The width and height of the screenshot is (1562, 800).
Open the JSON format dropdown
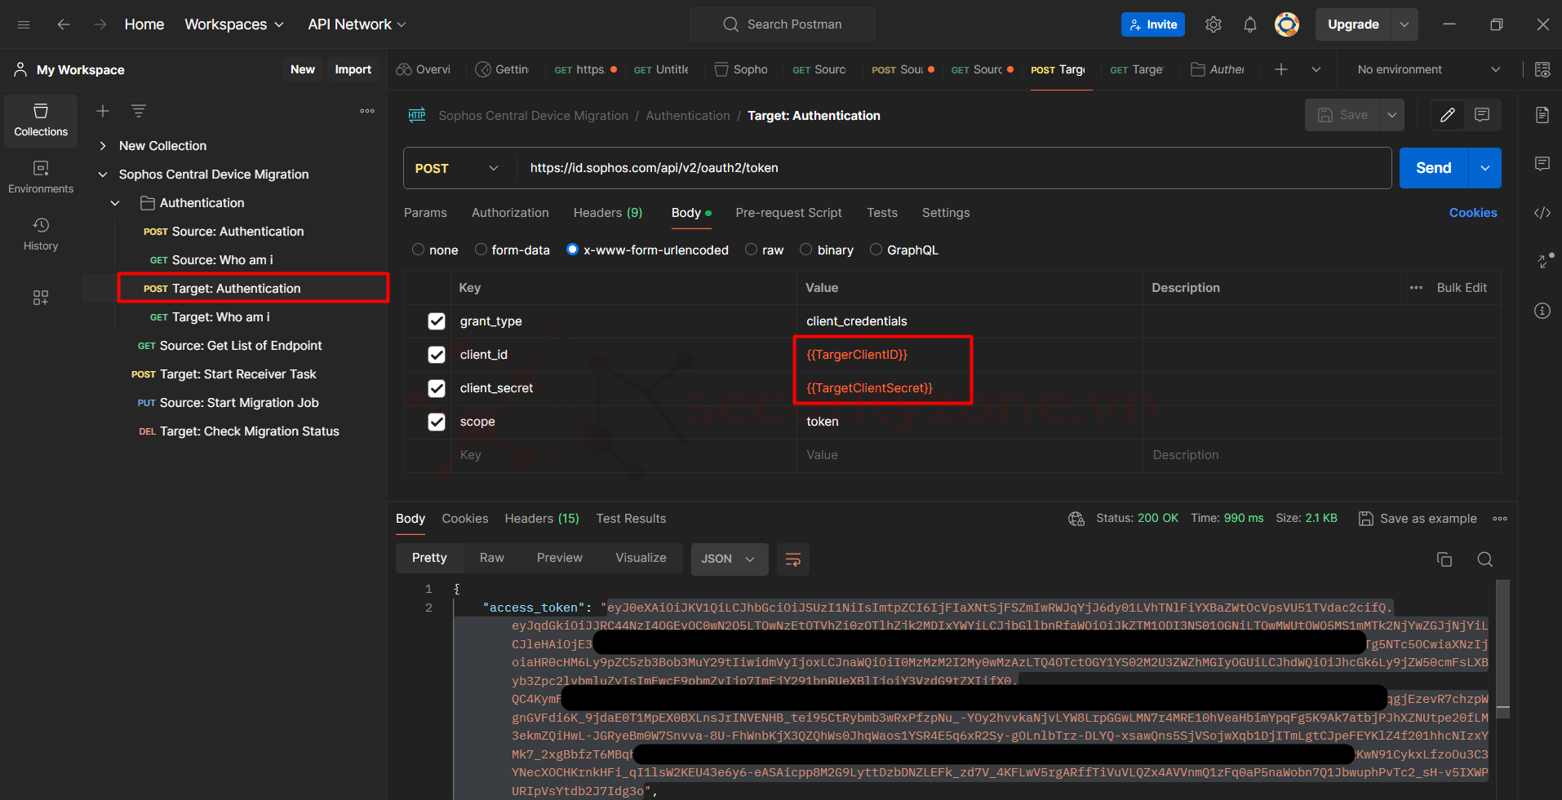click(730, 559)
